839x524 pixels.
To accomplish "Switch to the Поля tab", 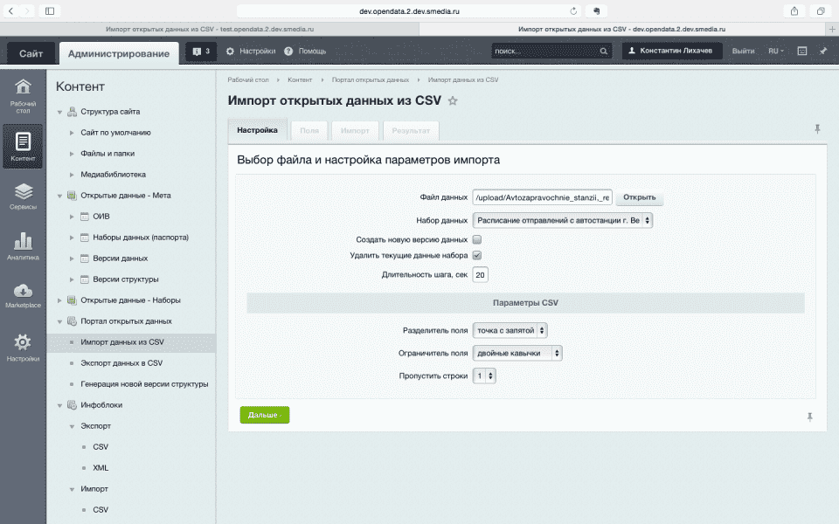I will click(x=309, y=130).
